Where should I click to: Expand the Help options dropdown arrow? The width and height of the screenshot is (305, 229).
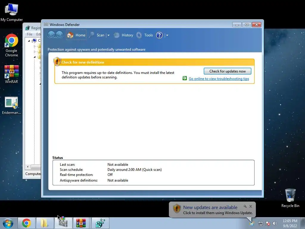167,35
